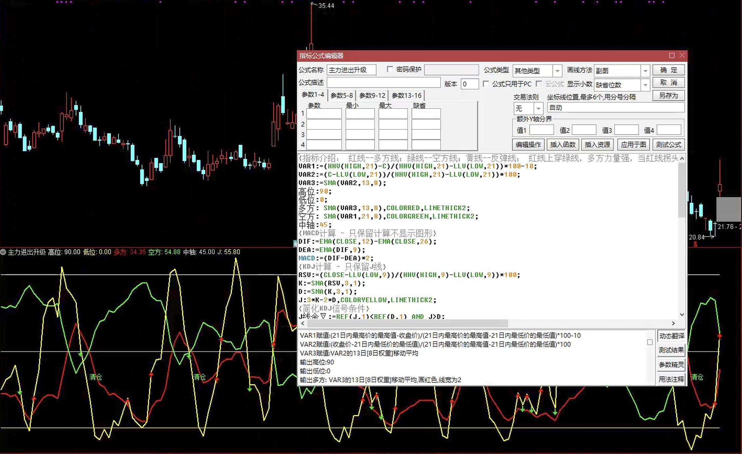The height and width of the screenshot is (454, 742).
Task: Click the RSV:= code line
Action: click(x=409, y=275)
